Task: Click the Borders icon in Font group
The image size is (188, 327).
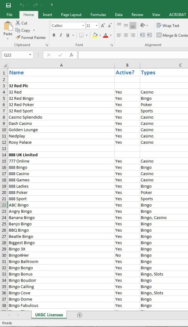Action: (81, 35)
